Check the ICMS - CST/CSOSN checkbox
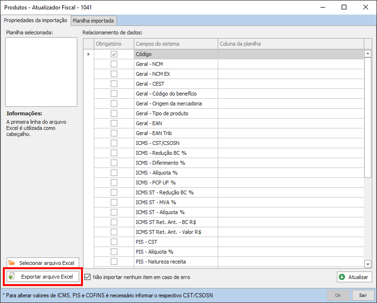The width and height of the screenshot is (377, 303). 114,143
